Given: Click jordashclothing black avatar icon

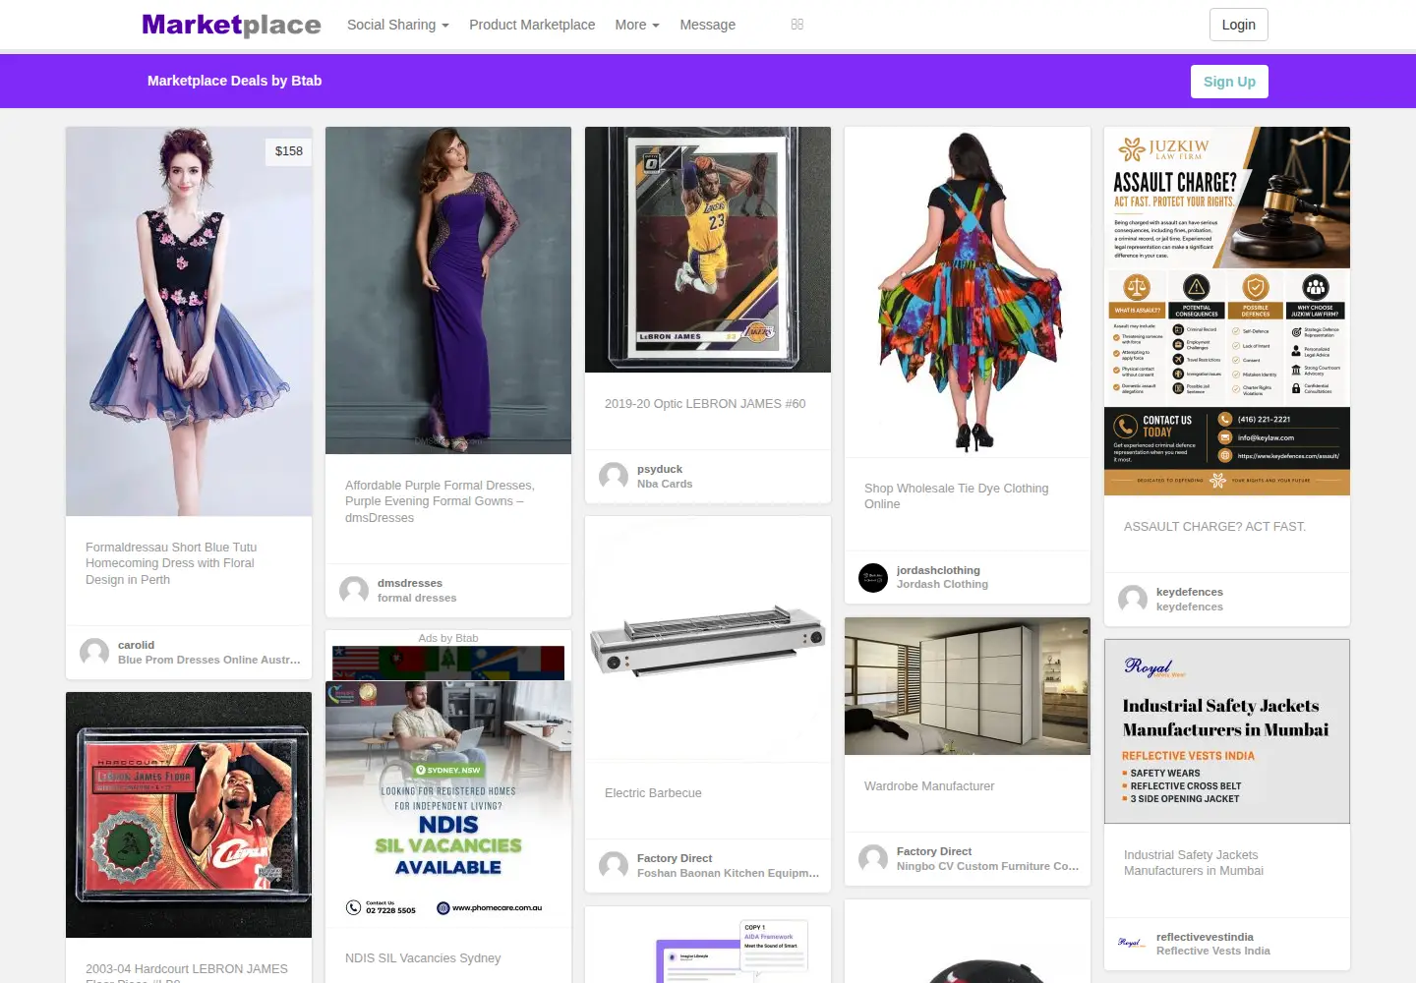Looking at the screenshot, I should [873, 578].
